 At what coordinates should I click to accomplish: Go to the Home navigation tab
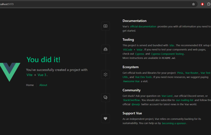coord(30,85)
